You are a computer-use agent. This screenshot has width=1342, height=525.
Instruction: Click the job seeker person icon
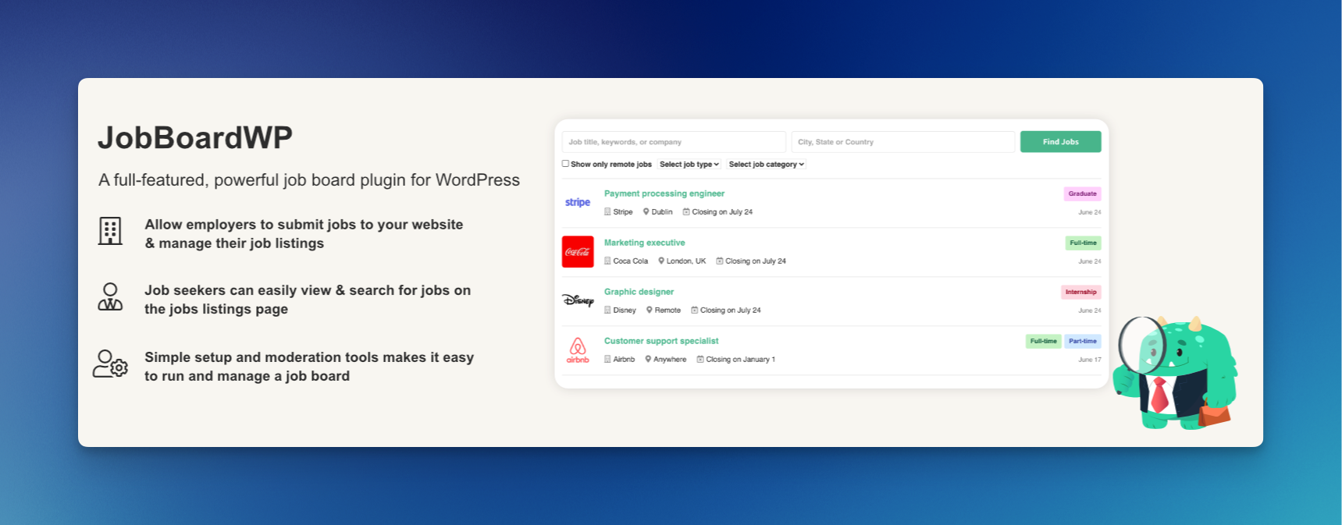point(110,297)
